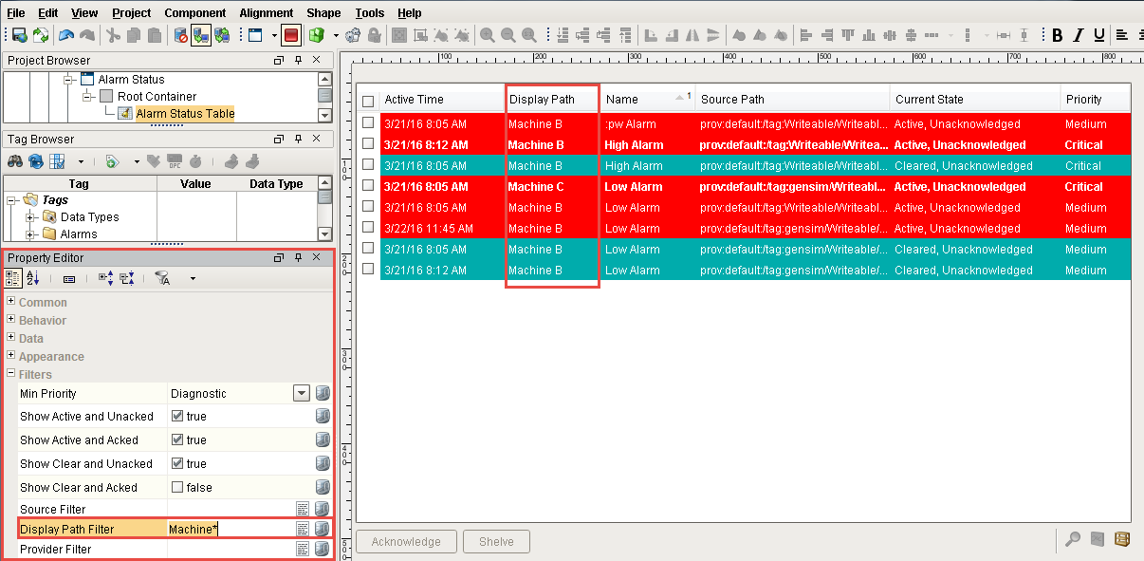Image resolution: width=1144 pixels, height=561 pixels.
Task: Toggle Italic text formatting
Action: click(x=1079, y=34)
